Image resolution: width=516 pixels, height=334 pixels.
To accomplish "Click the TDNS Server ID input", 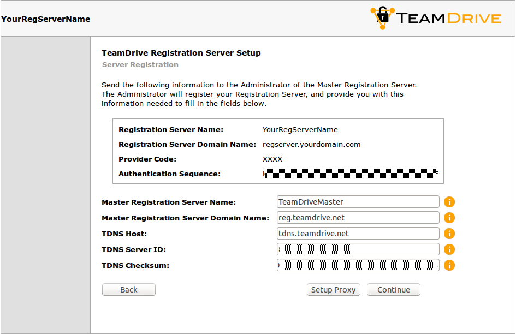I will click(x=358, y=249).
